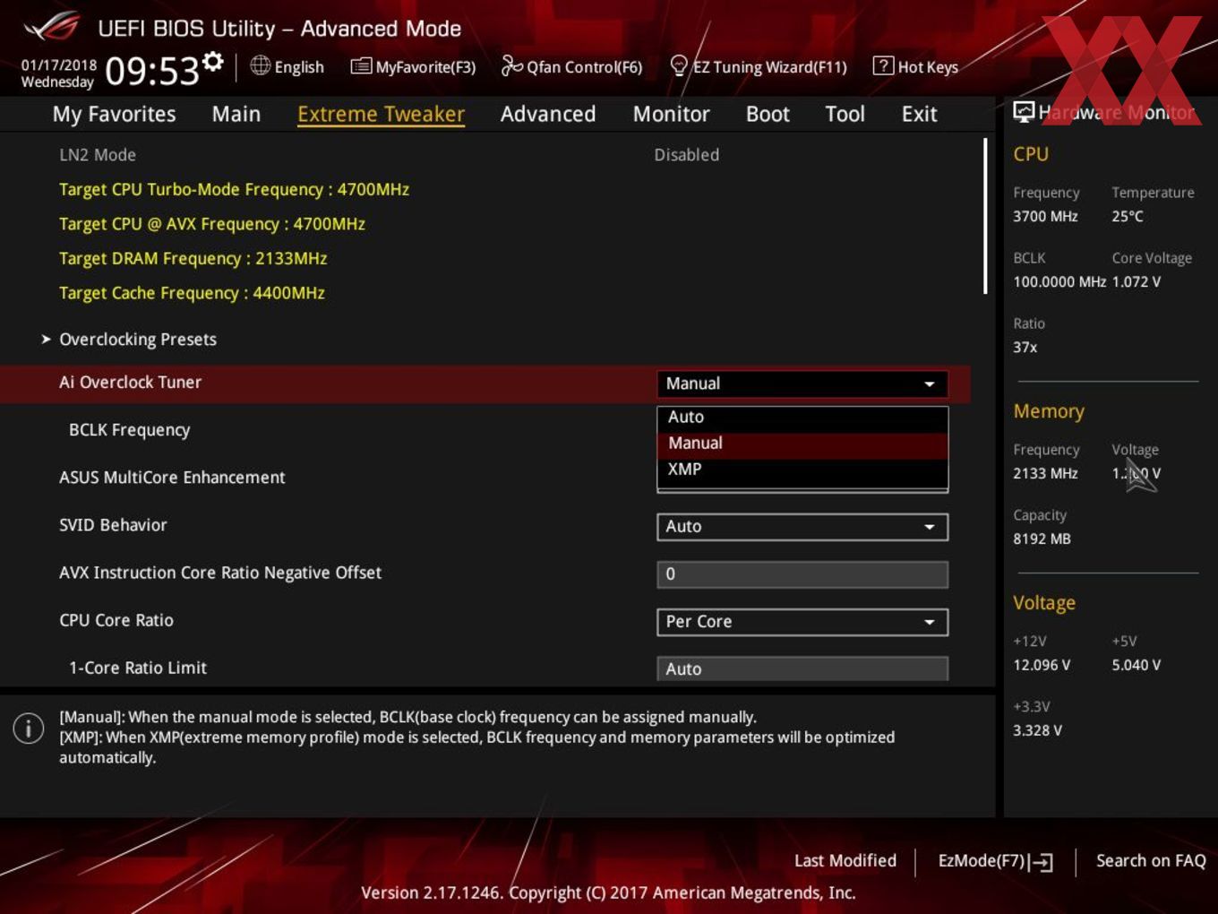This screenshot has height=914, width=1218.
Task: Click the ROG logo in header
Action: point(52,27)
